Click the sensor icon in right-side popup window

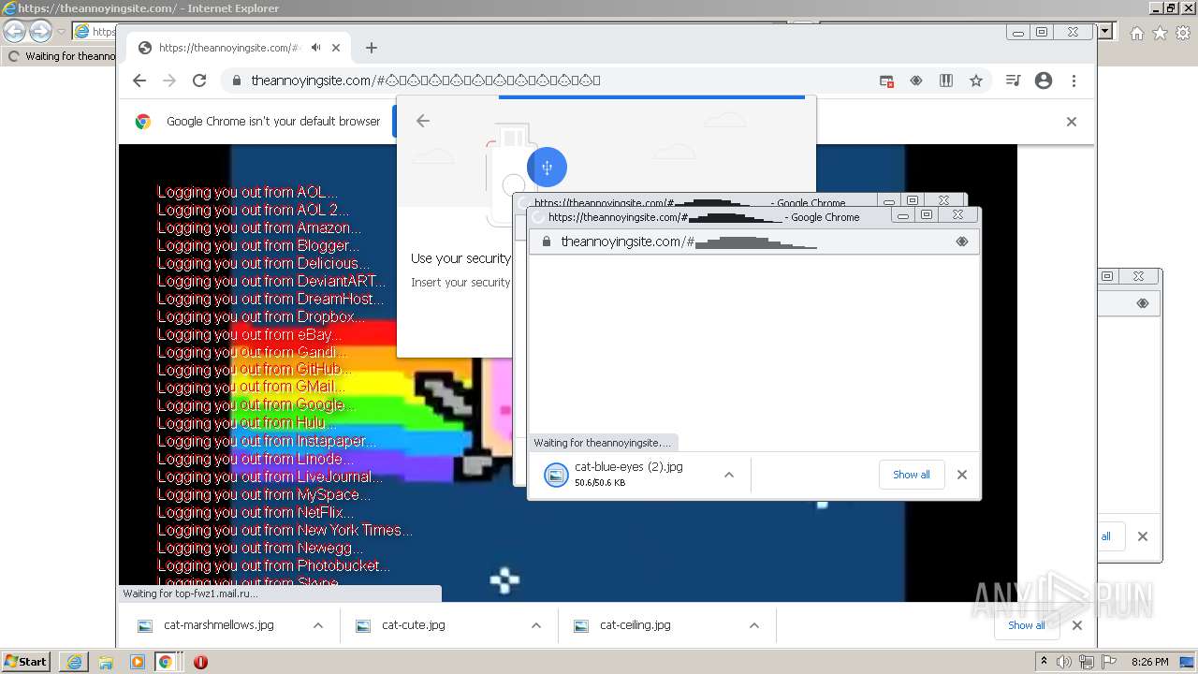[1142, 303]
